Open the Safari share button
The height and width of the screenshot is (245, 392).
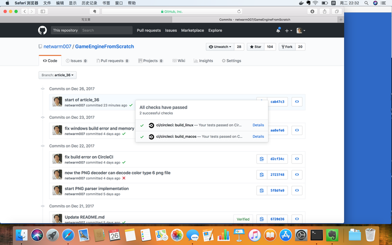click(x=324, y=11)
